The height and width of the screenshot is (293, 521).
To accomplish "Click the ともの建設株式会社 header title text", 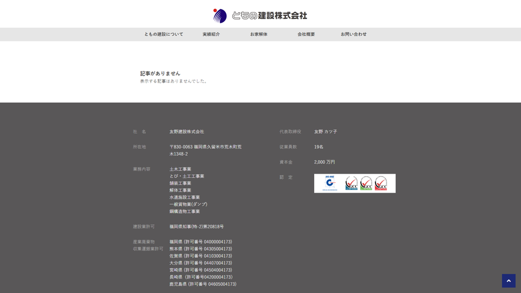I will pos(269,16).
